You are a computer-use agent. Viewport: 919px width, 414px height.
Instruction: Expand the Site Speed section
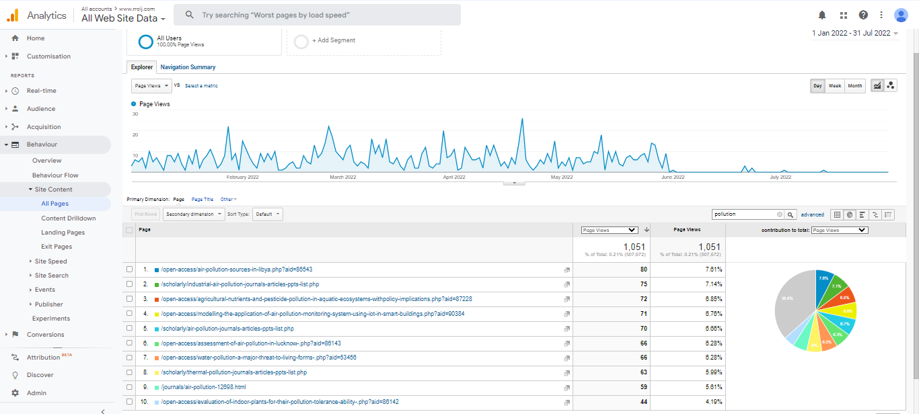coord(50,261)
